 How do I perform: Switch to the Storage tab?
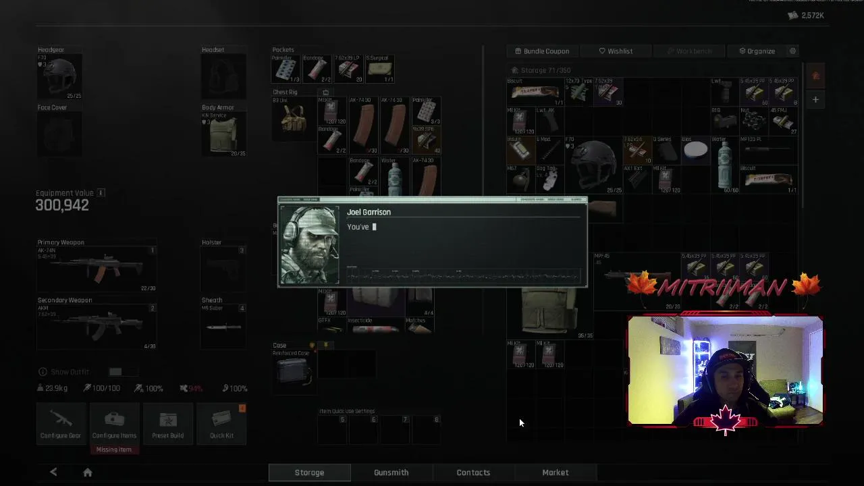point(309,473)
